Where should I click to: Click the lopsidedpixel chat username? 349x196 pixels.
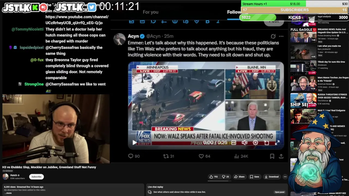pos(32,47)
